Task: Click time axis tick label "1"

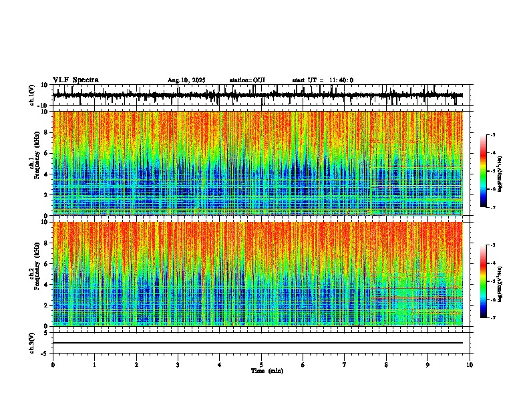Action: [94, 365]
